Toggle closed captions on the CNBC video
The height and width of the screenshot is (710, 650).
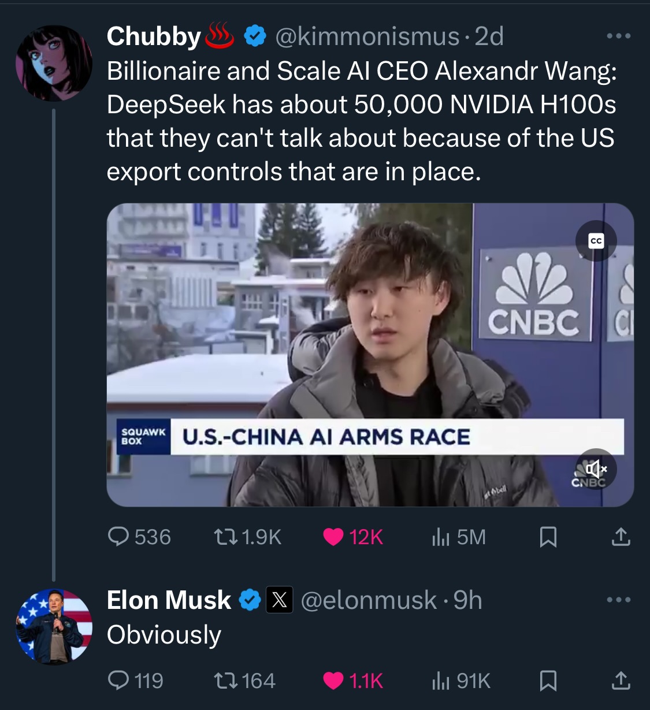(596, 241)
